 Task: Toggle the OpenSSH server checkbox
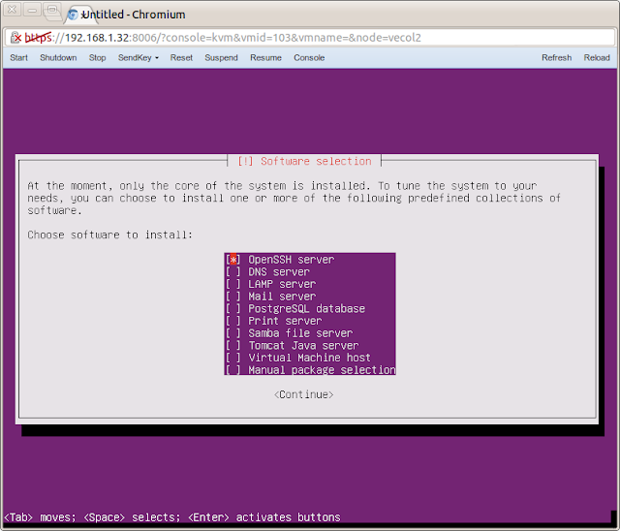tap(233, 260)
